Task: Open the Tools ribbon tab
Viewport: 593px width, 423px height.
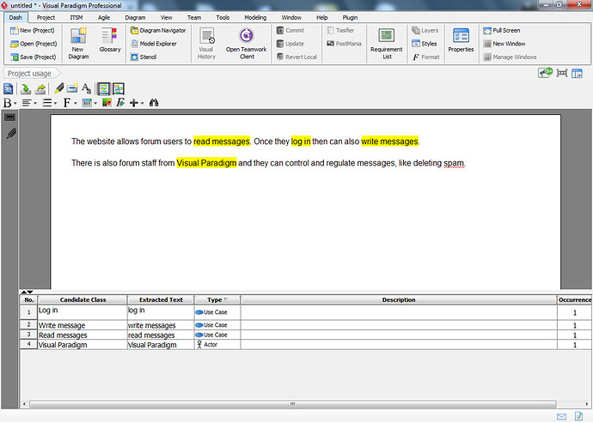Action: click(x=223, y=17)
